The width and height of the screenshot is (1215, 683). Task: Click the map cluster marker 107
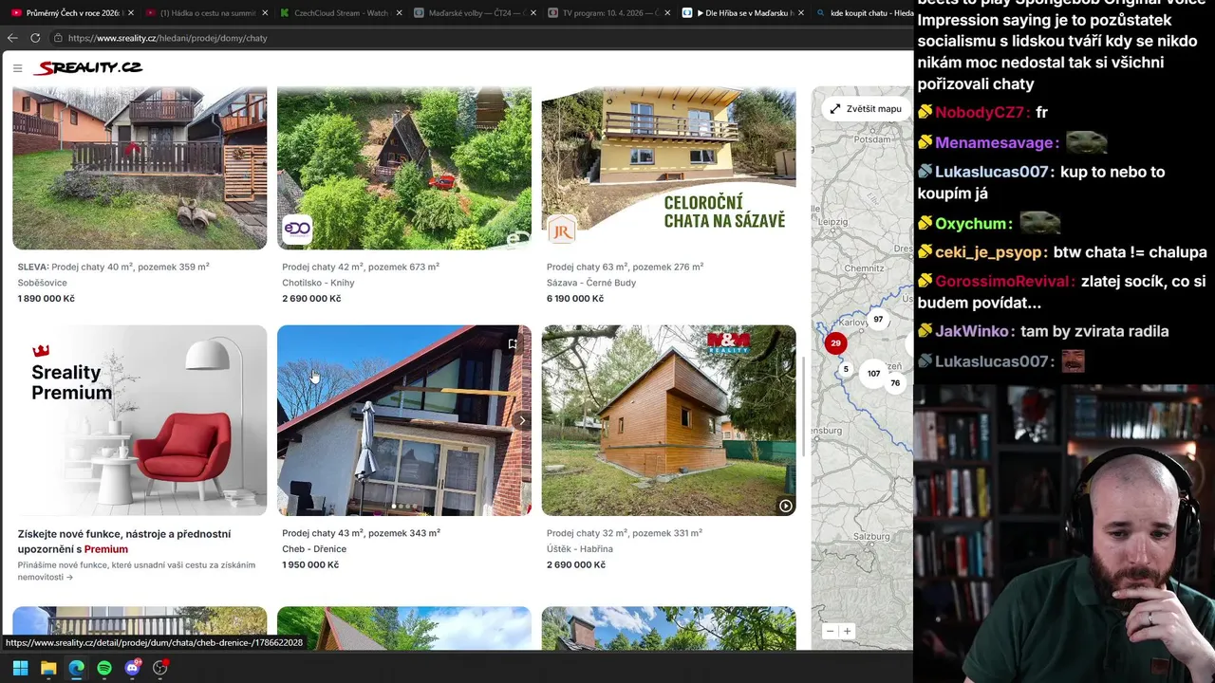click(873, 373)
